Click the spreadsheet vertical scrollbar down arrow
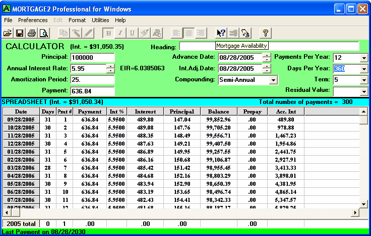Image resolution: width=371 pixels, height=236 pixels. pyautogui.click(x=363, y=204)
